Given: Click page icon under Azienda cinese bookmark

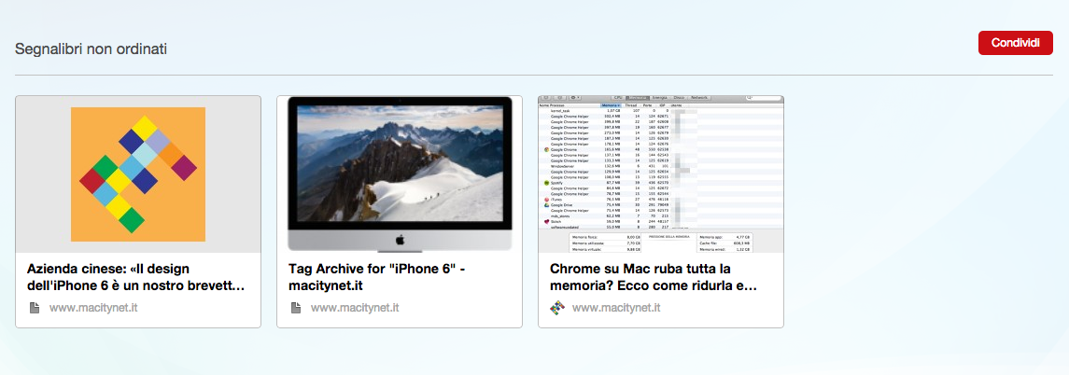Looking at the screenshot, I should (x=35, y=308).
